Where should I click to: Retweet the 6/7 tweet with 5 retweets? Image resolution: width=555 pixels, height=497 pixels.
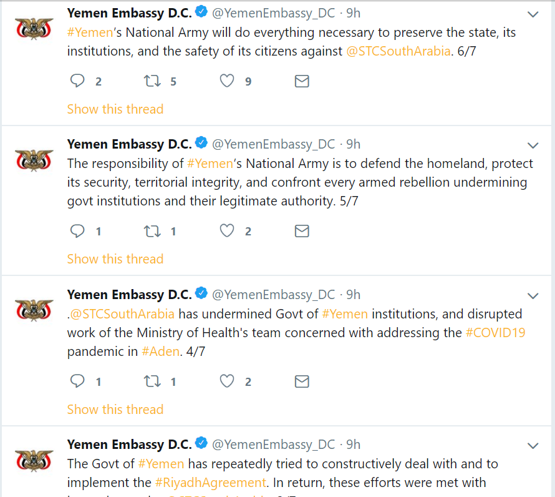152,81
